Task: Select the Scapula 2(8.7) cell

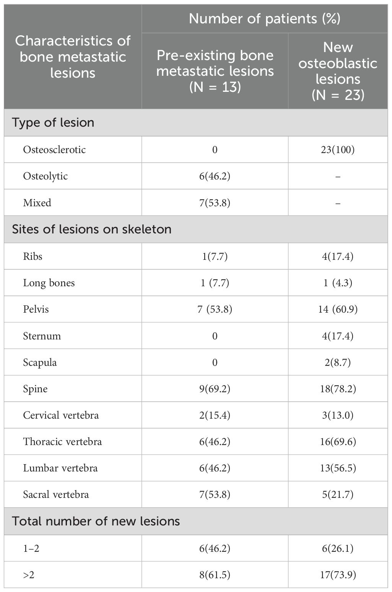Action: tap(338, 362)
